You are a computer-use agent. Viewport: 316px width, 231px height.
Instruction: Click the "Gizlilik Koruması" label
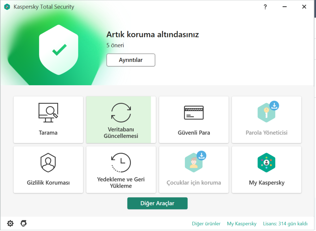click(48, 182)
